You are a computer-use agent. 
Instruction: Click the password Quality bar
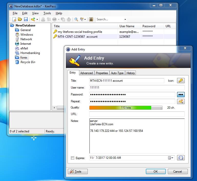126,108
